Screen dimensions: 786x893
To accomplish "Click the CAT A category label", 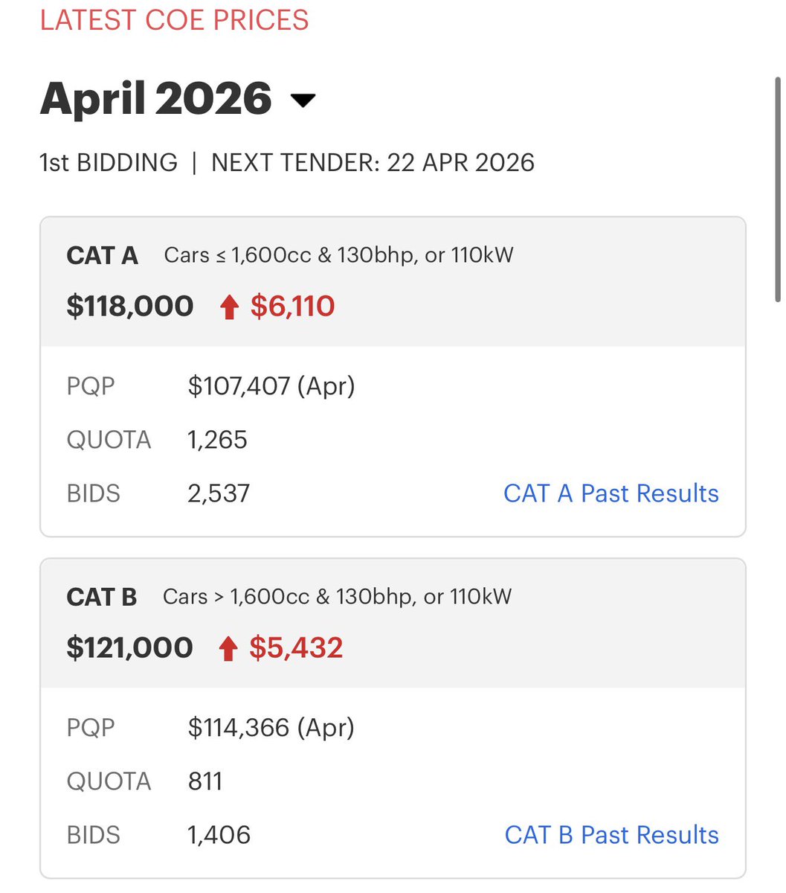I will tap(102, 255).
